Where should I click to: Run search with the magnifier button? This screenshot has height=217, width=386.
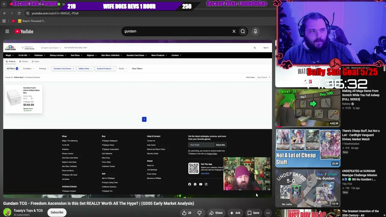tap(243, 31)
